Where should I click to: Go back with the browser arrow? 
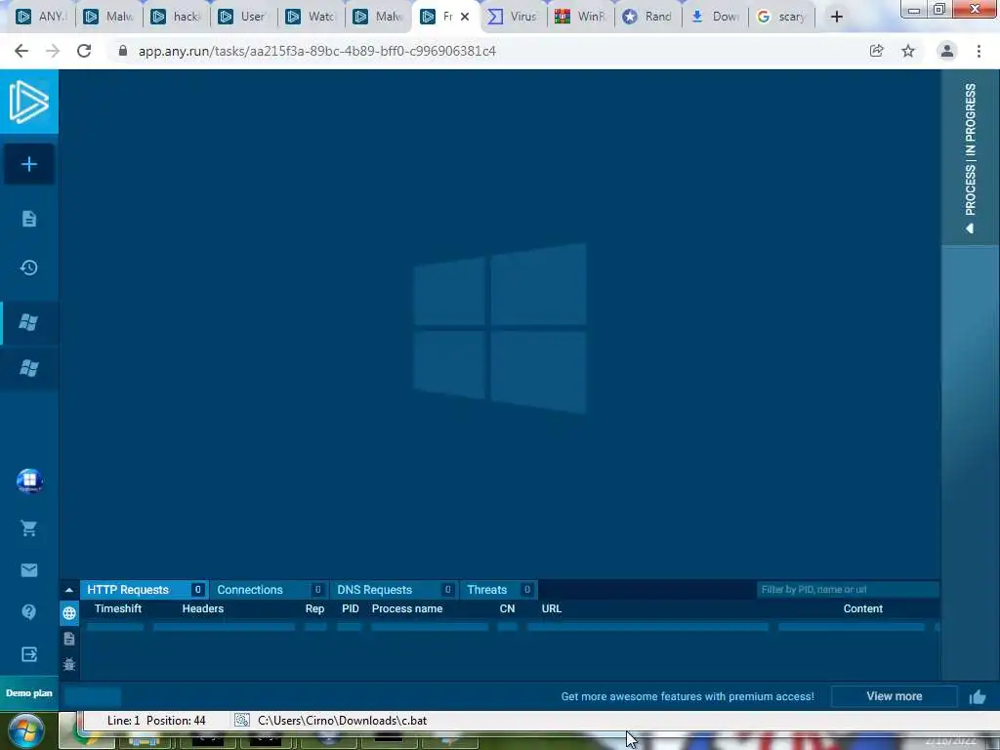point(21,51)
